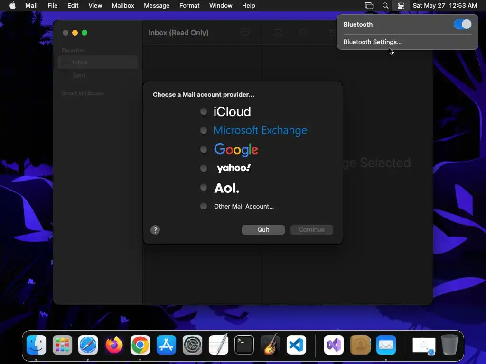The height and width of the screenshot is (364, 486).
Task: Open Contacts from the Dock
Action: [x=360, y=345]
